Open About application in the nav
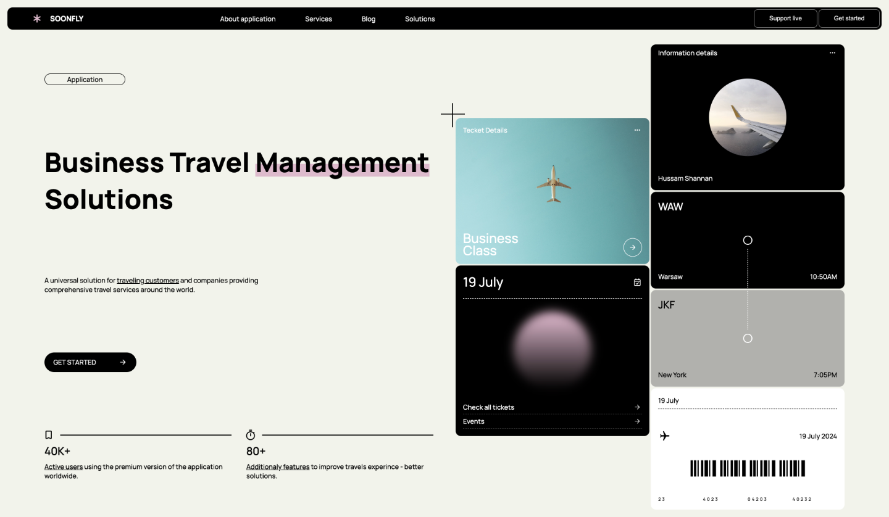The height and width of the screenshot is (517, 889). tap(248, 19)
